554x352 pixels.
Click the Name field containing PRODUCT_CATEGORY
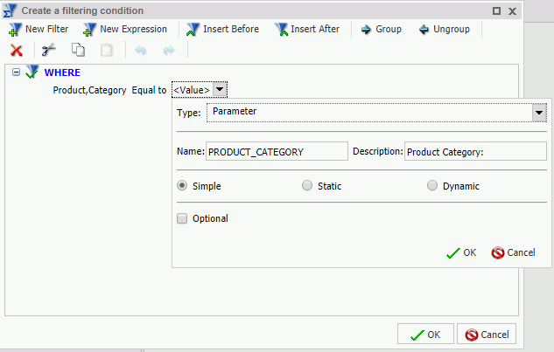pyautogui.click(x=277, y=151)
